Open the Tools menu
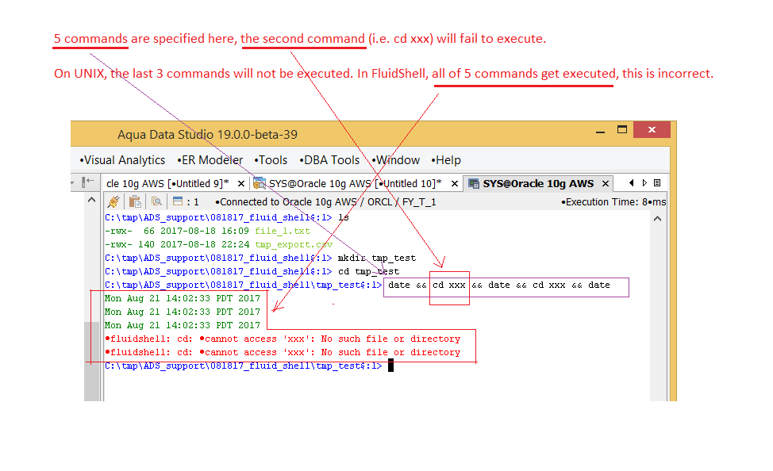Image resolution: width=773 pixels, height=471 pixels. tap(271, 160)
